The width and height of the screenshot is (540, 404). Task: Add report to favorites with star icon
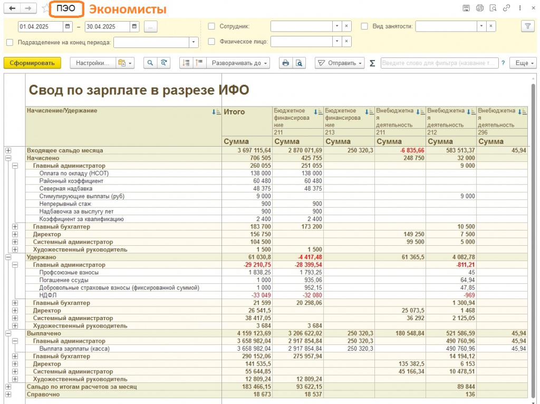point(45,8)
